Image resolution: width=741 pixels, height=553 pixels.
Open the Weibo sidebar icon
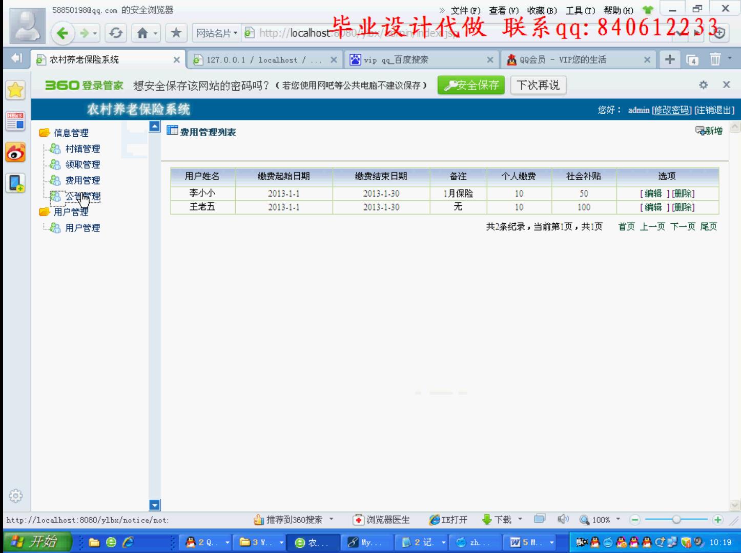point(15,152)
